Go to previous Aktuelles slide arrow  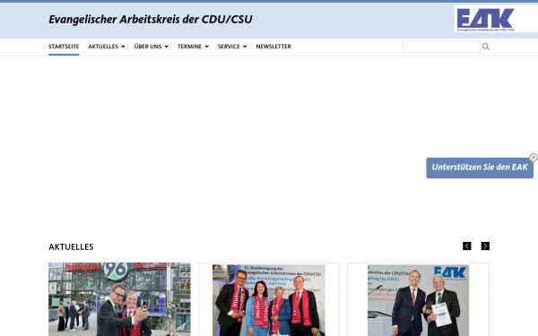click(x=466, y=246)
